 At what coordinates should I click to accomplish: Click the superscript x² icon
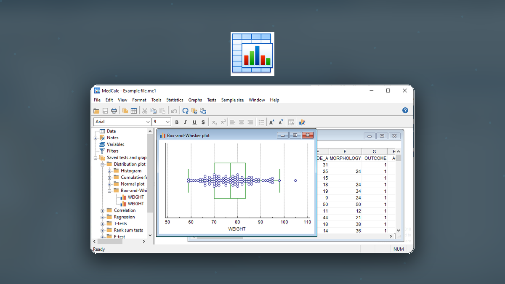click(223, 122)
